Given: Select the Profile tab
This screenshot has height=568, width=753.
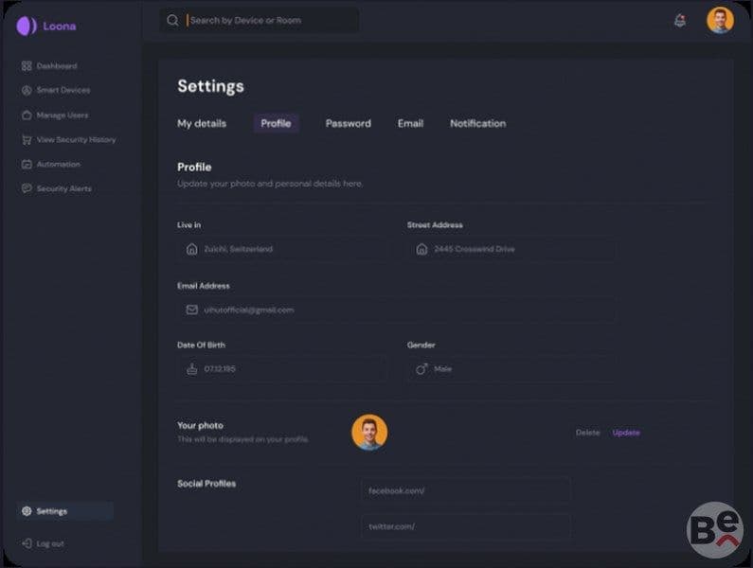Looking at the screenshot, I should pyautogui.click(x=276, y=123).
